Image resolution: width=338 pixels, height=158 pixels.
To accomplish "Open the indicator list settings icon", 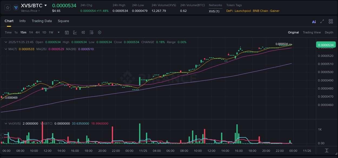I will pos(91,32).
